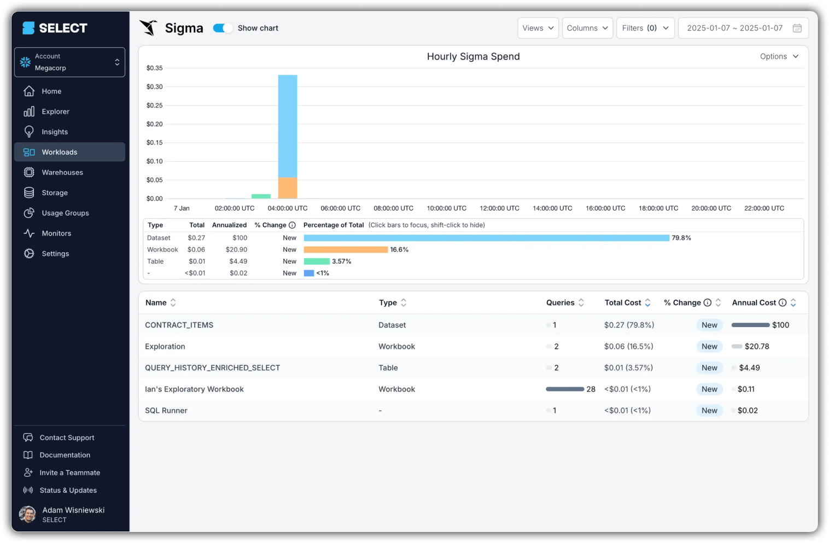Focus the Workbook orange percentage bar
The height and width of the screenshot is (543, 829).
(x=346, y=249)
